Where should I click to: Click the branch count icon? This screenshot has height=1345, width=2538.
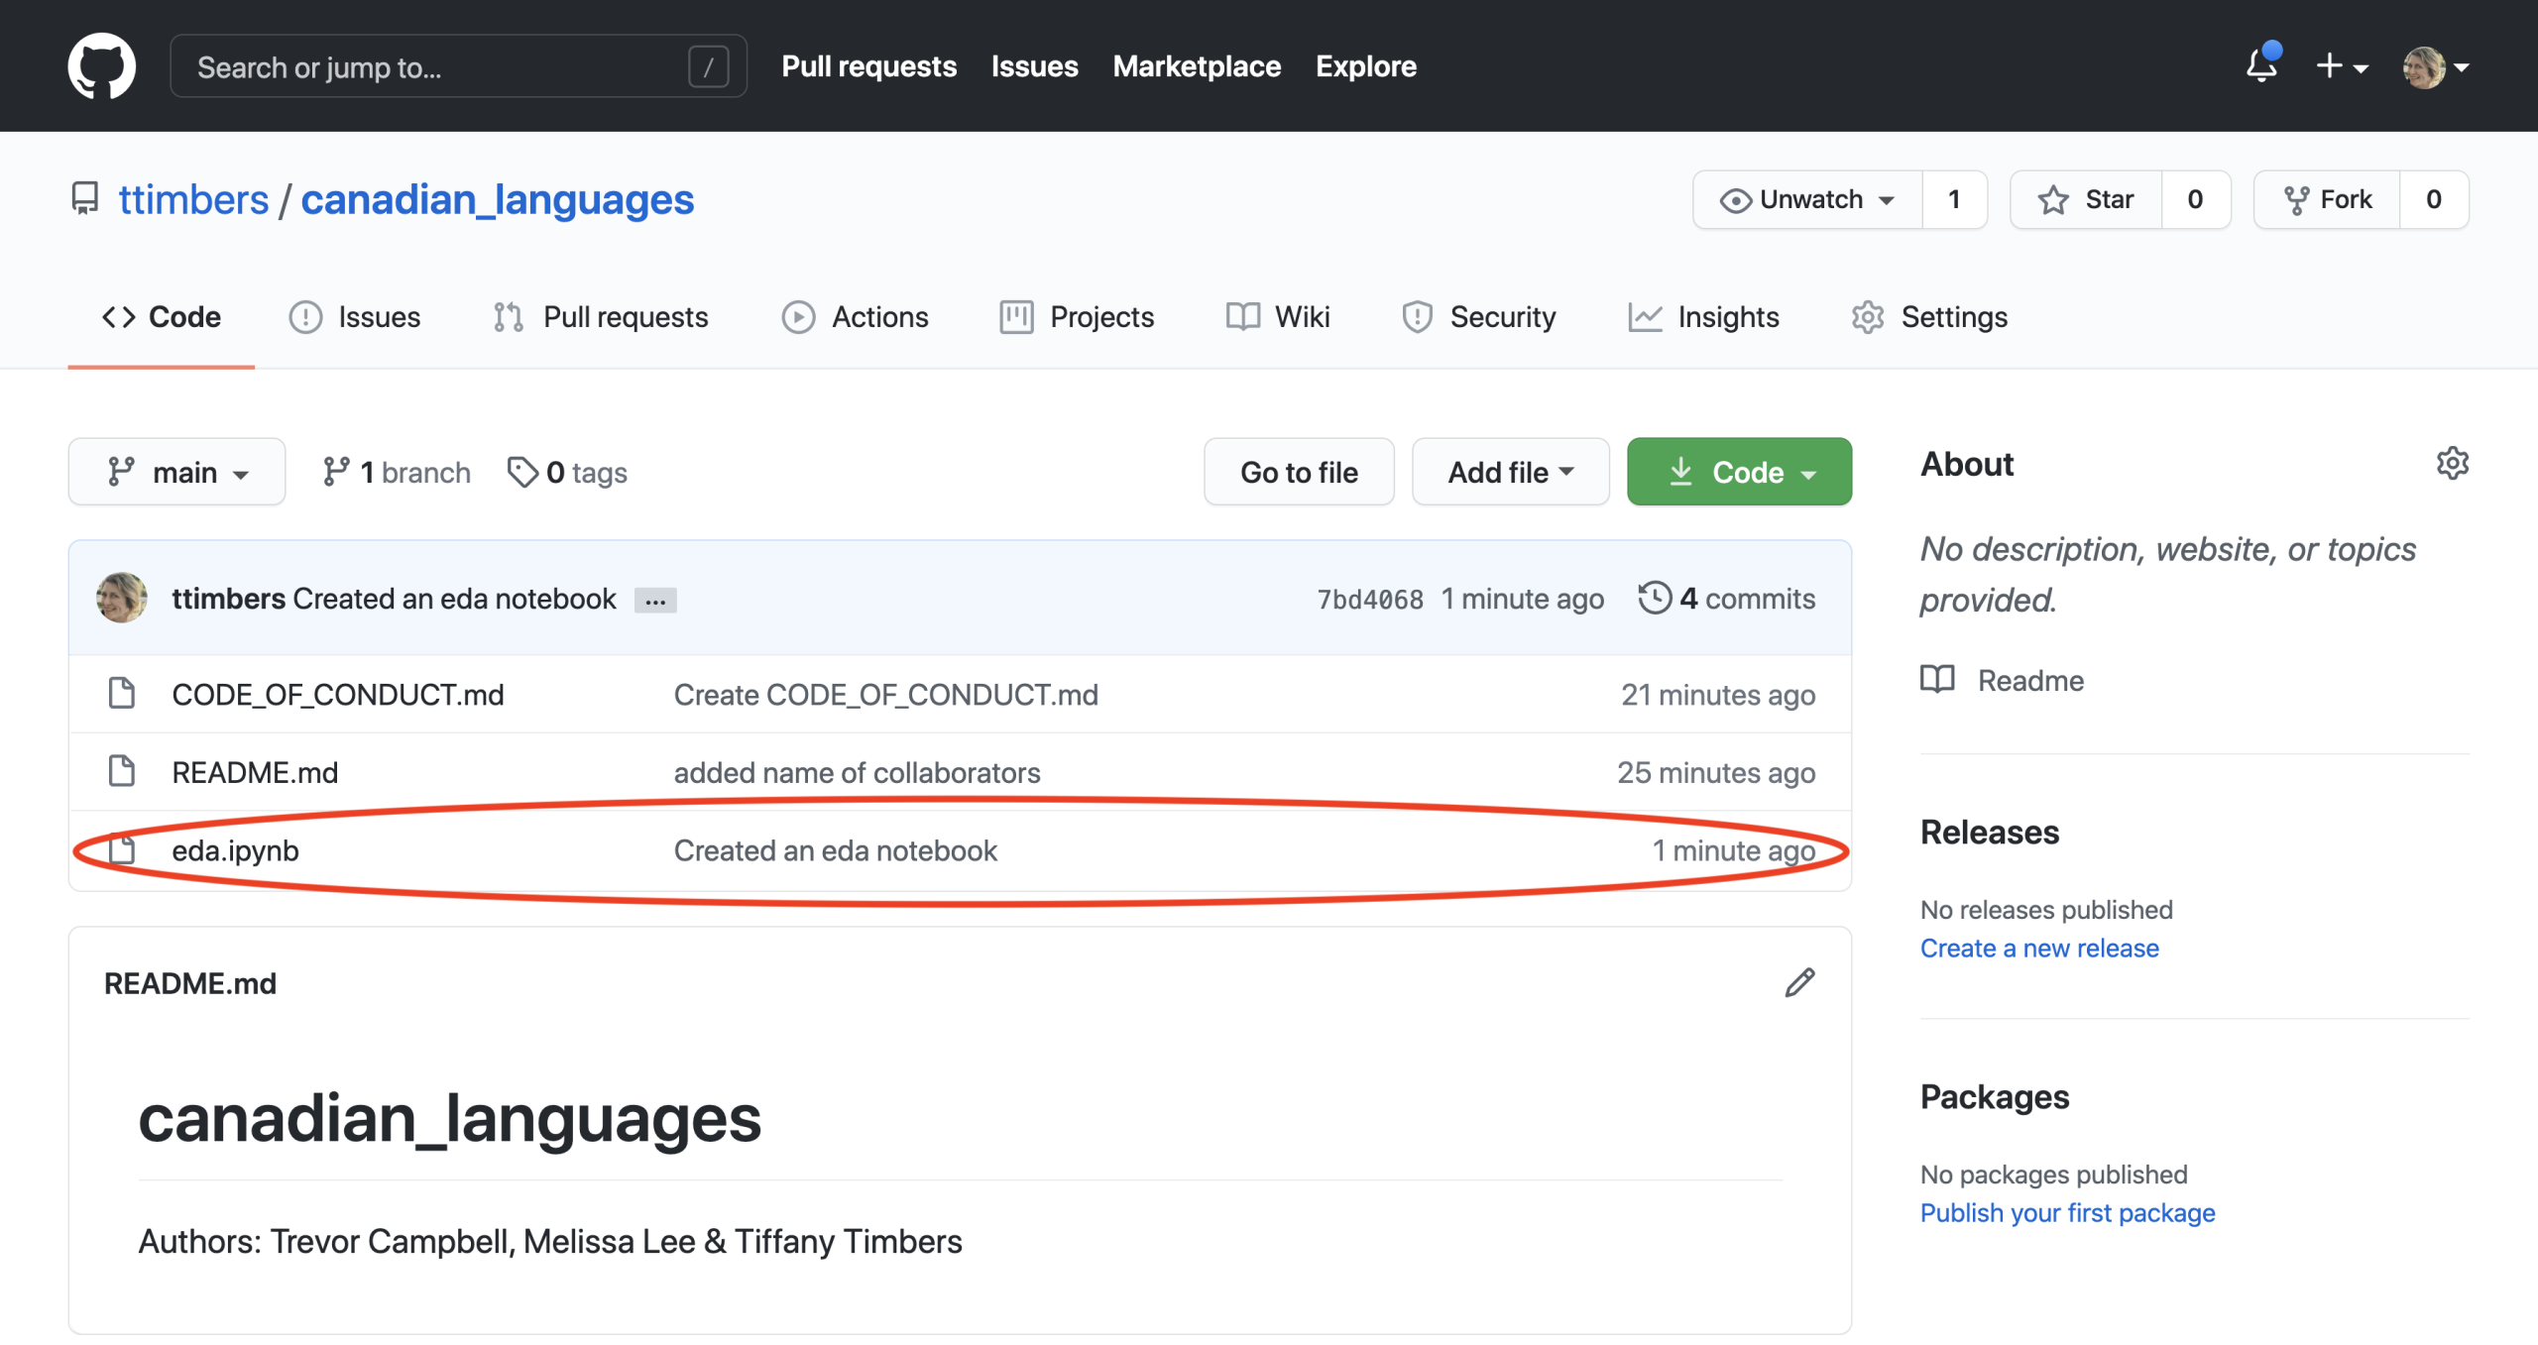click(x=336, y=472)
